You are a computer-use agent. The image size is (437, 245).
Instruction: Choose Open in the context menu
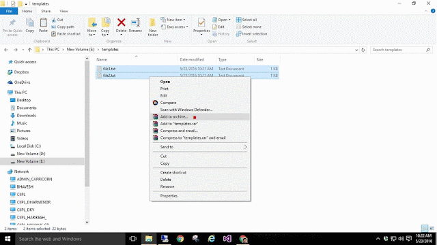click(x=200, y=82)
